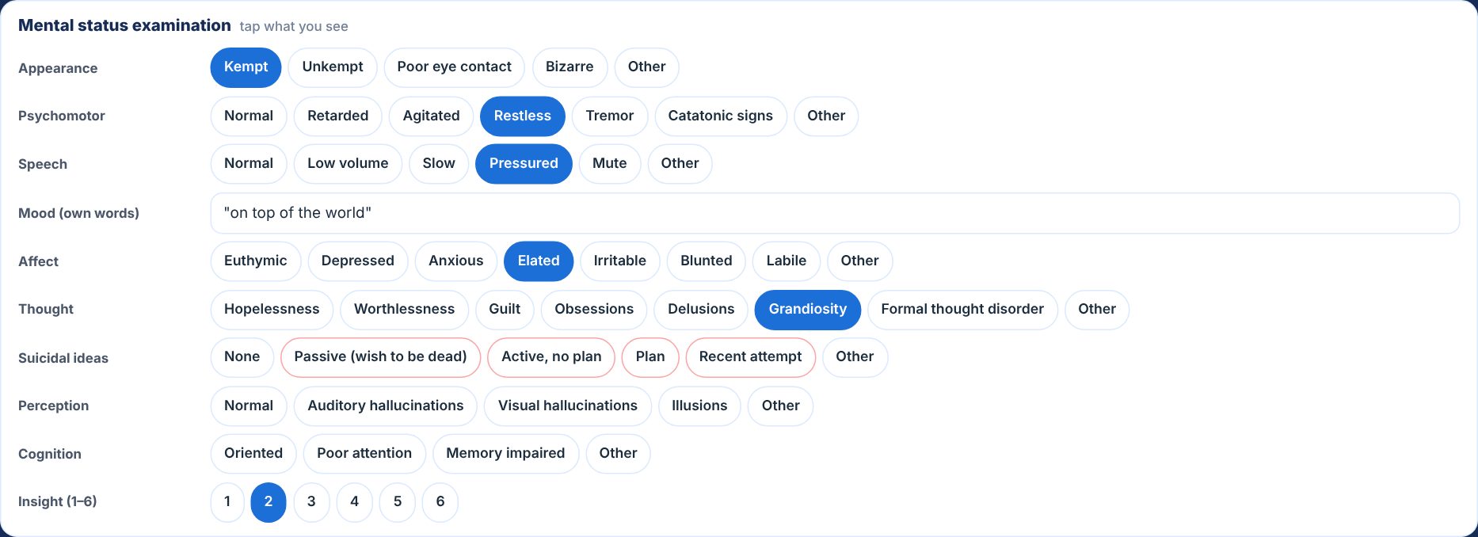Toggle the Poor eye contact chip
The image size is (1478, 537).
[x=454, y=67]
